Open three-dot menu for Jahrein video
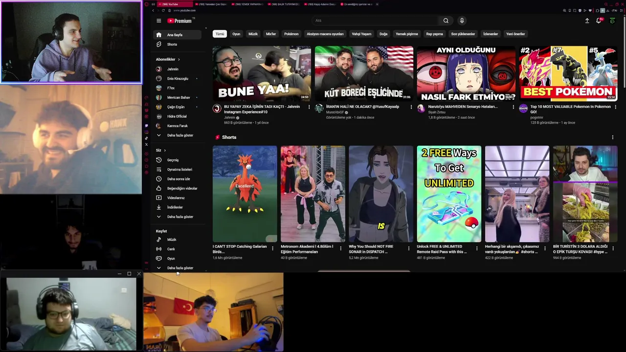This screenshot has height=352, width=626. click(309, 107)
